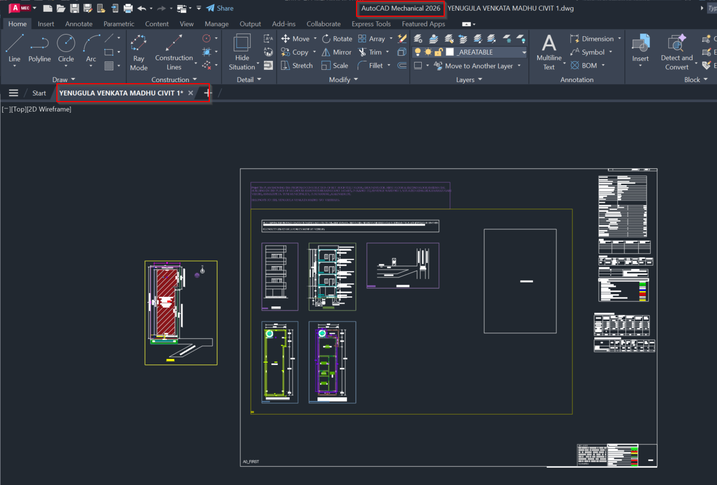The height and width of the screenshot is (485, 717).
Task: Click the Trim button
Action: tap(369, 52)
